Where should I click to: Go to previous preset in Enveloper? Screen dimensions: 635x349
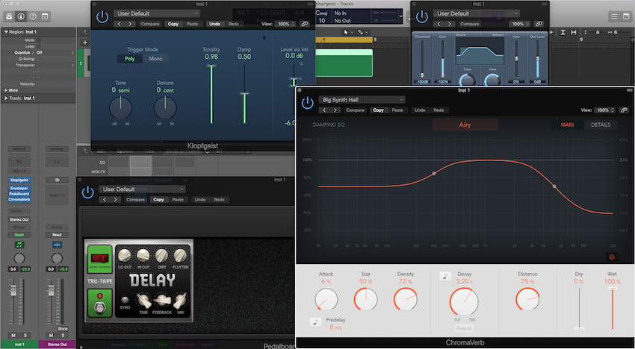click(439, 24)
